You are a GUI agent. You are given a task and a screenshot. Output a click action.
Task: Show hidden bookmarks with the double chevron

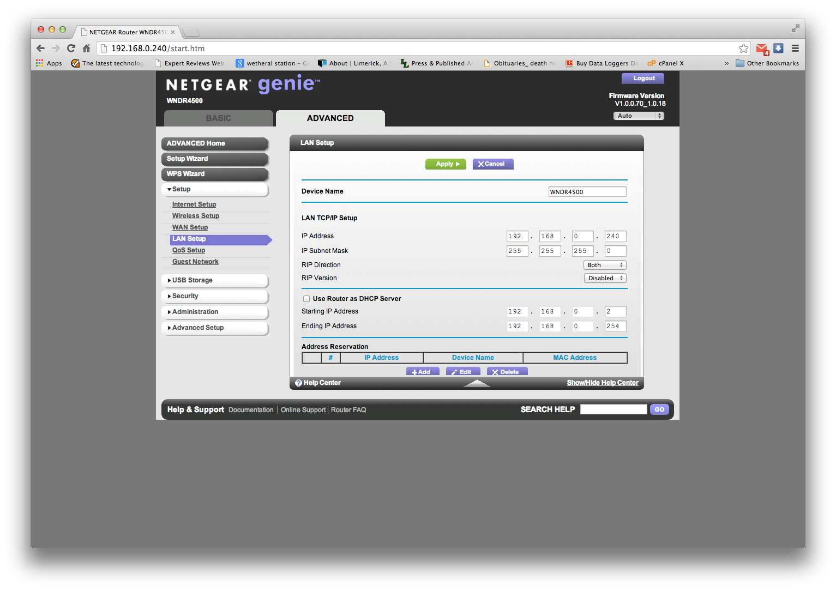click(726, 63)
